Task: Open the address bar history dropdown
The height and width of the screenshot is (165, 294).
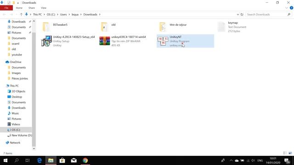Action: click(238, 14)
